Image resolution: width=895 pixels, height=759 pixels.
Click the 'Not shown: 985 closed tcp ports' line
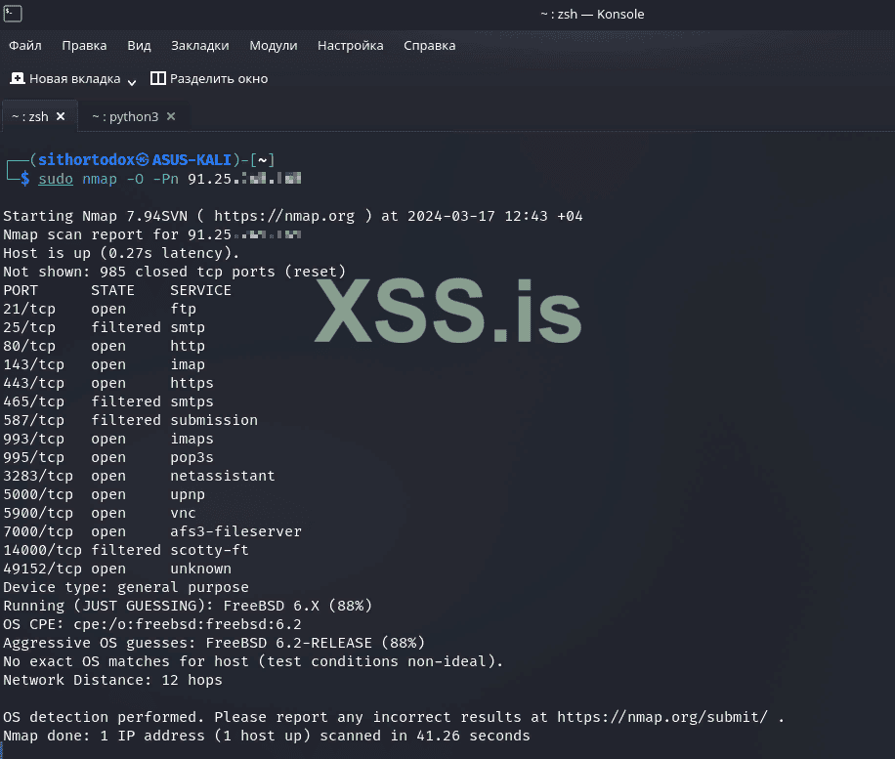[174, 272]
